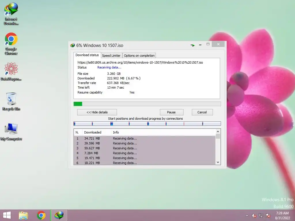Open Action Center flag icon

[x=268, y=216]
